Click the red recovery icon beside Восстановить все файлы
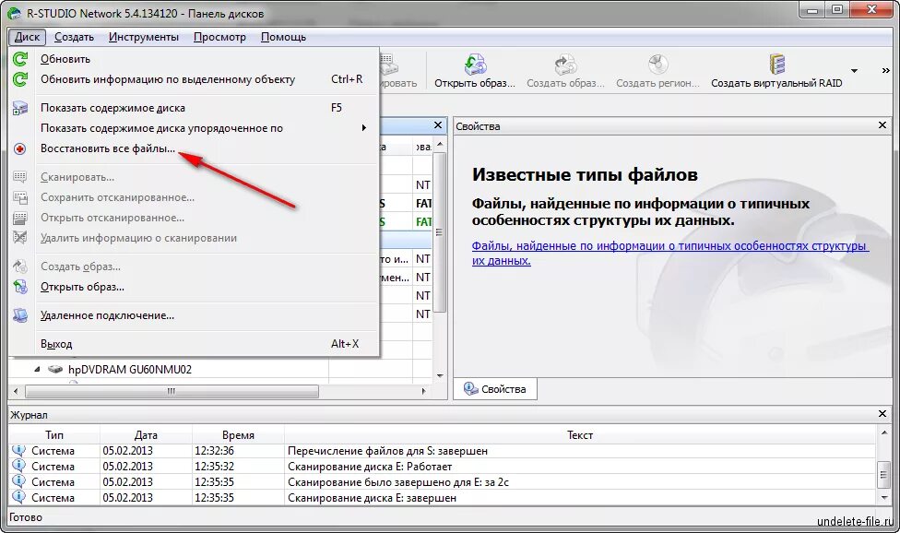The image size is (900, 533). pyautogui.click(x=20, y=148)
